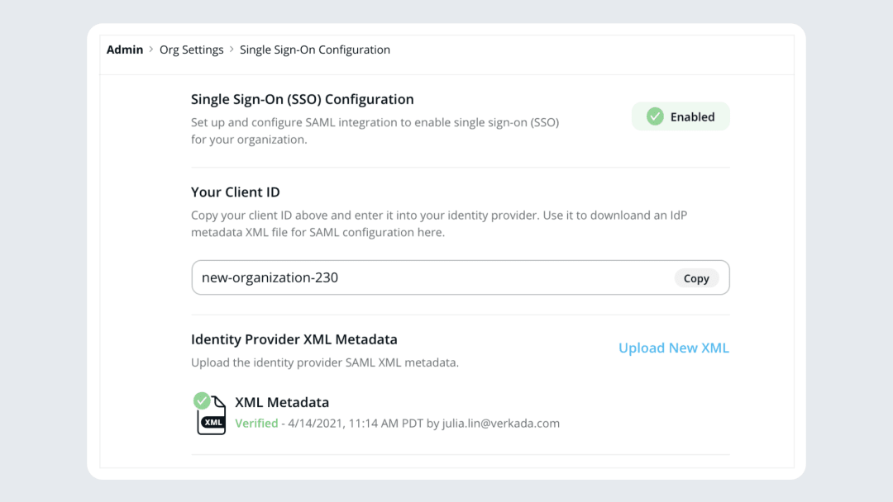Click the Your Client ID heading
Screen dimensions: 893x502
tap(235, 192)
